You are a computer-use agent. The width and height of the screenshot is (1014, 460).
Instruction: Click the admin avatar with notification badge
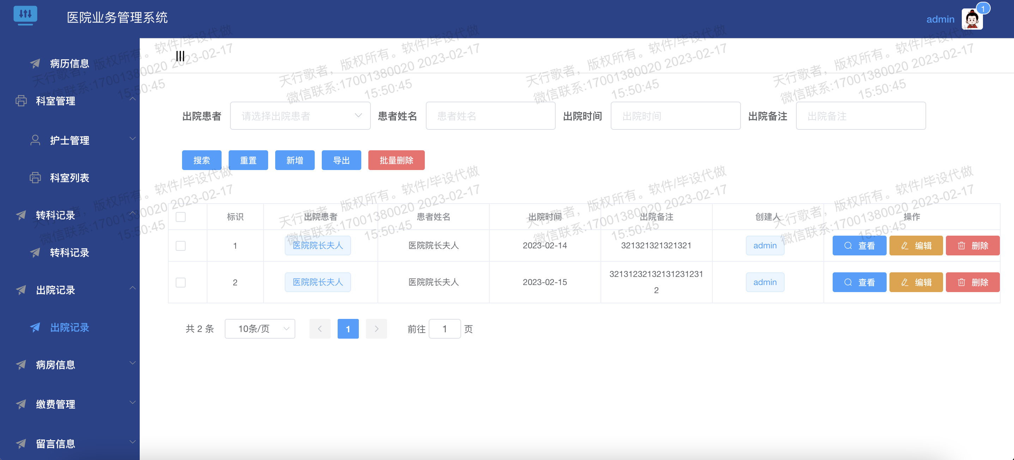[x=972, y=18]
